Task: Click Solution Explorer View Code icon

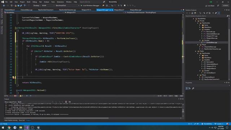Action: tap(213, 13)
